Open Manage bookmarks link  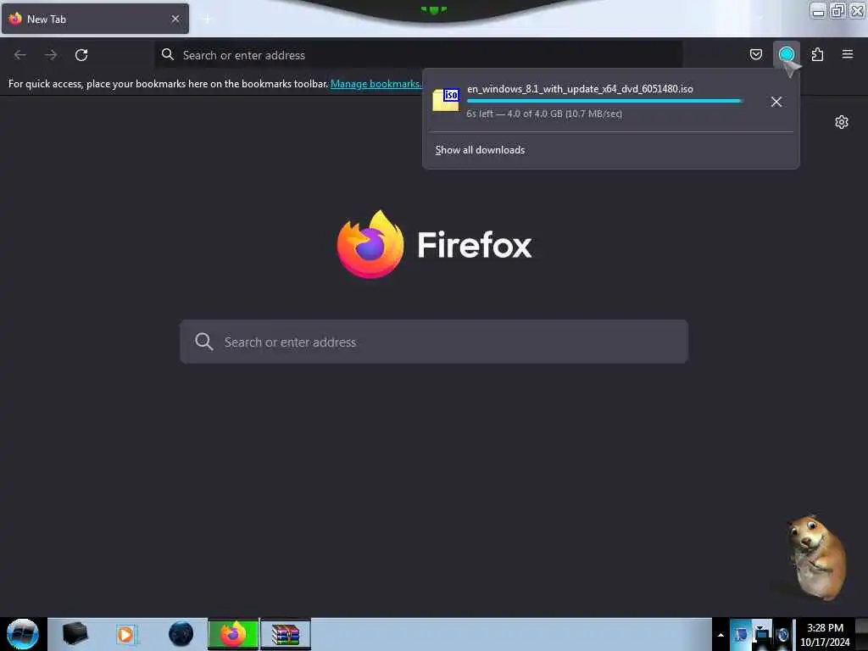click(x=376, y=84)
